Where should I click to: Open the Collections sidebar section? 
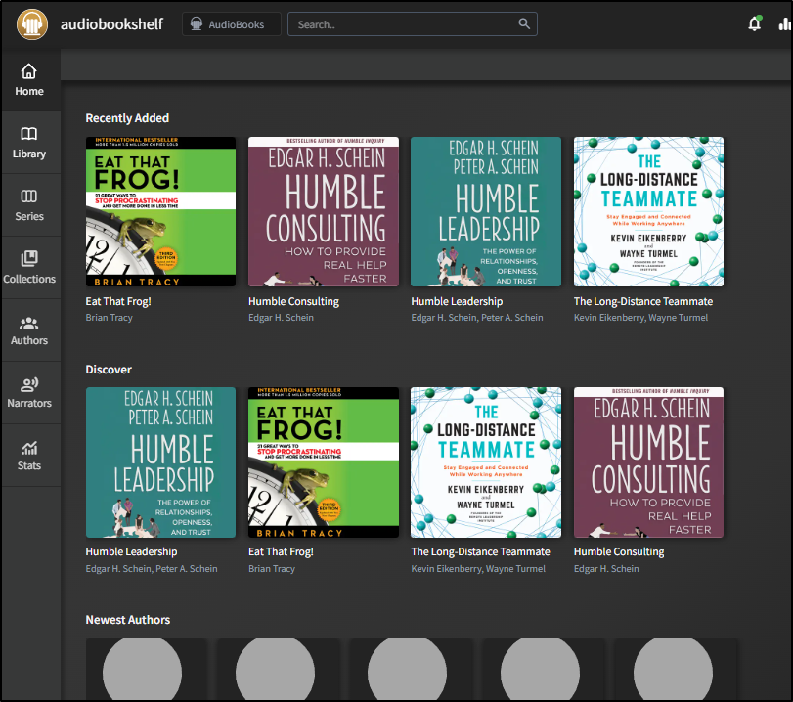[x=29, y=268]
